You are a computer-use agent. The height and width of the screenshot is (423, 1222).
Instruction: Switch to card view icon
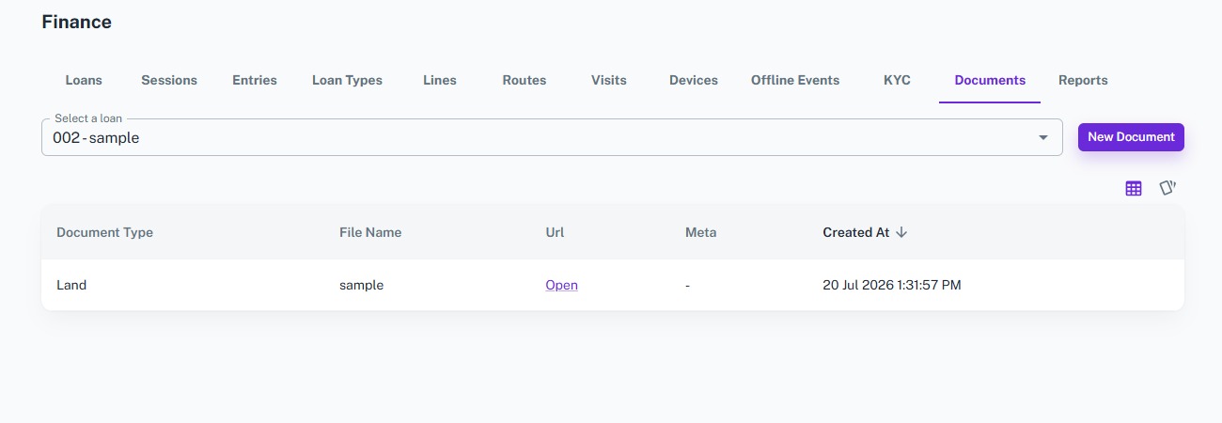click(1167, 188)
